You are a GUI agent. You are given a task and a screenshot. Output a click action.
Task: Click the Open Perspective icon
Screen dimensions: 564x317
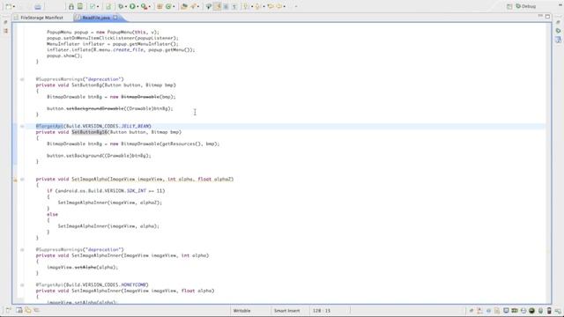[x=509, y=6]
